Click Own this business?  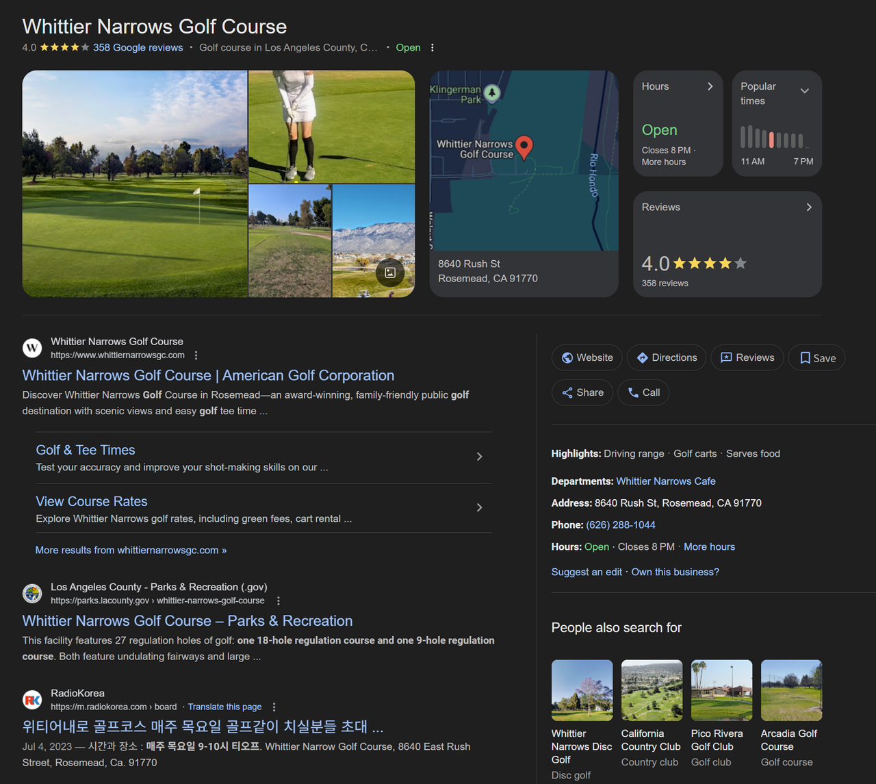coord(675,572)
